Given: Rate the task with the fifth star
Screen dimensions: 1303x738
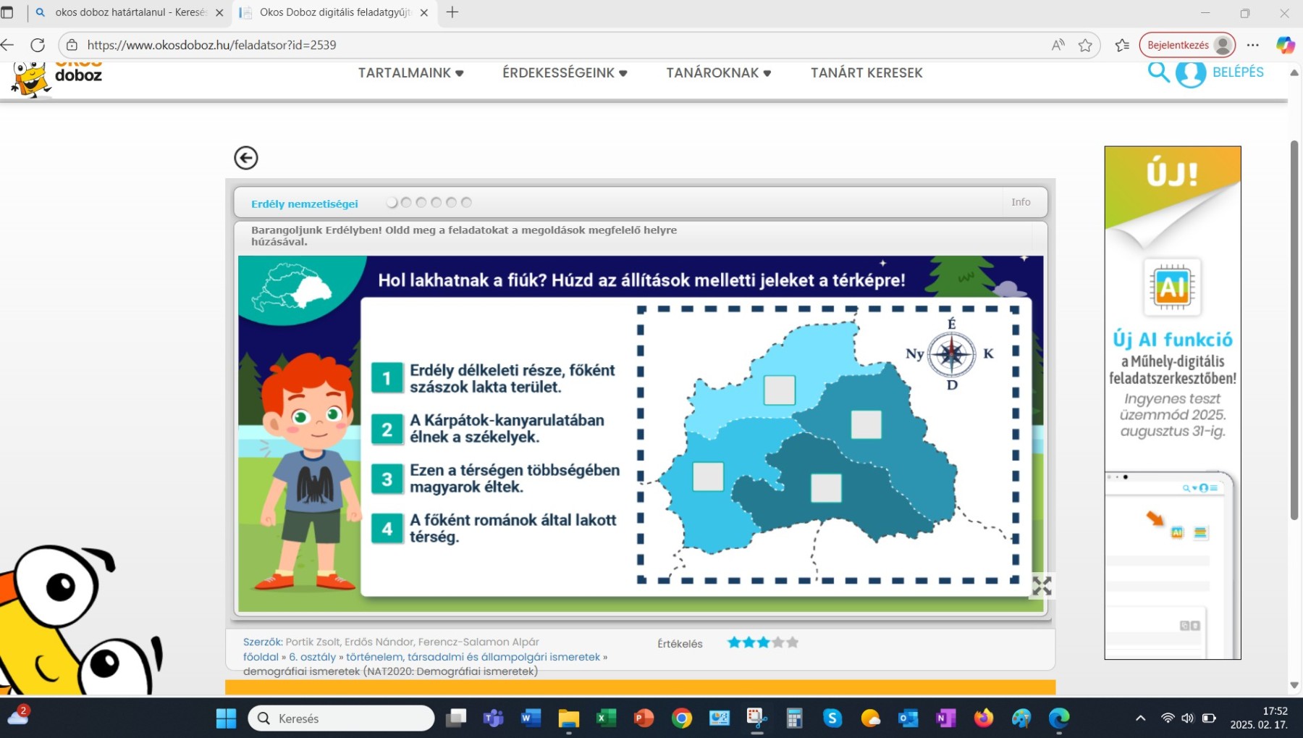Looking at the screenshot, I should 793,642.
